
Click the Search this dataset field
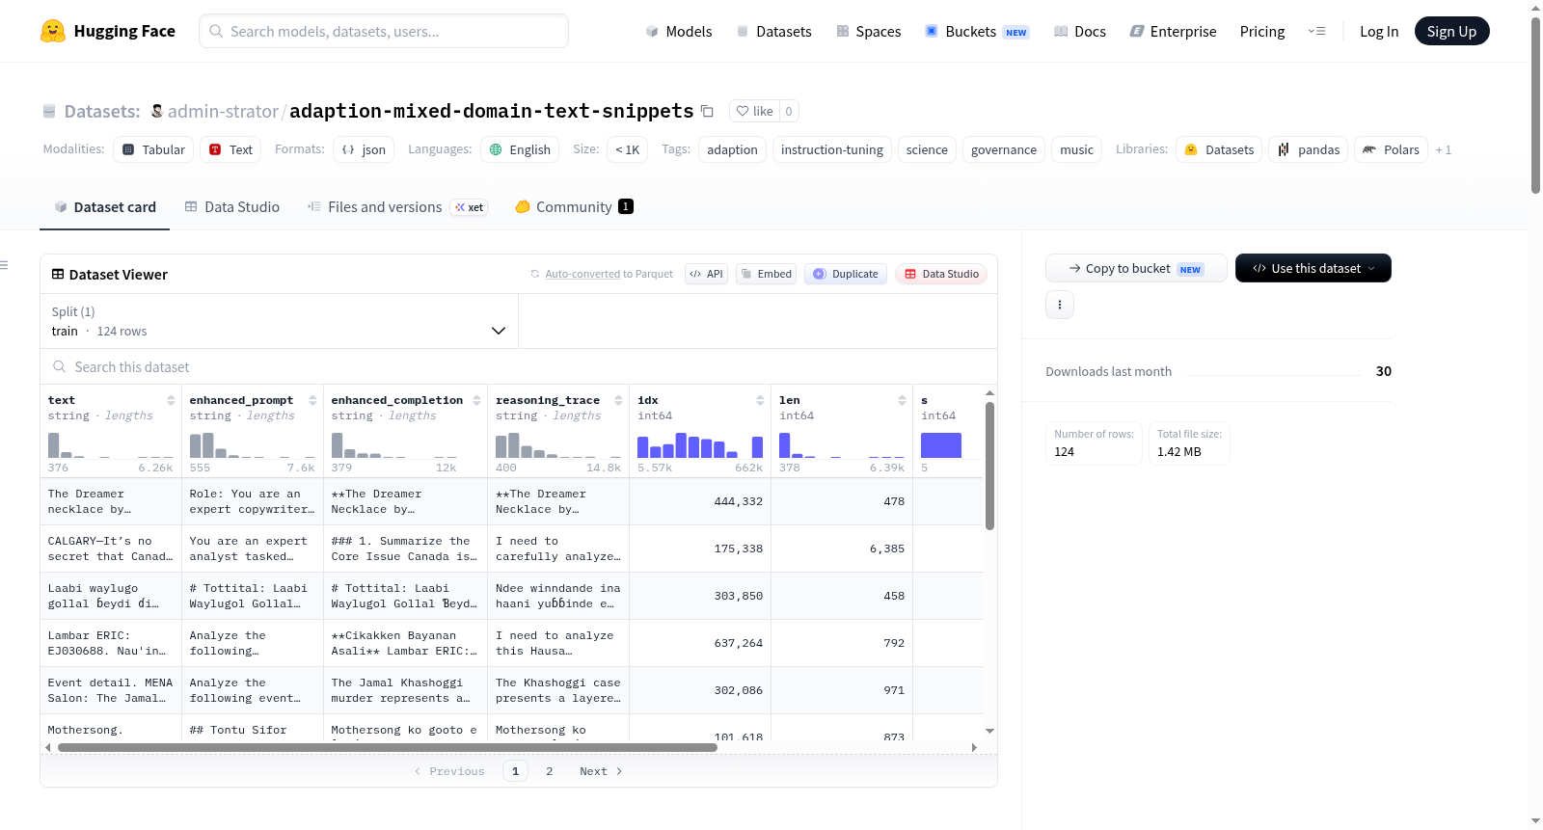tap(519, 367)
